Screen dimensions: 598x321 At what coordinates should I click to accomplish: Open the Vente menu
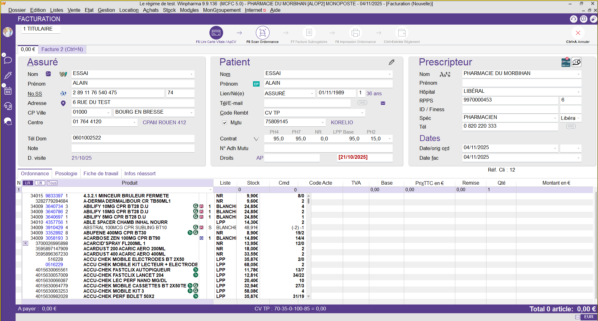[74, 10]
